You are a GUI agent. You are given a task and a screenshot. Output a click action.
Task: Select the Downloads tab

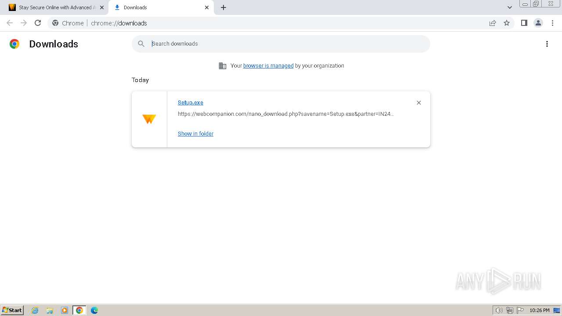click(161, 7)
